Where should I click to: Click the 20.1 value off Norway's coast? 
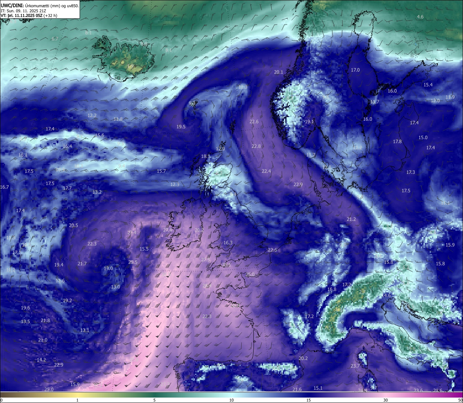click(279, 72)
